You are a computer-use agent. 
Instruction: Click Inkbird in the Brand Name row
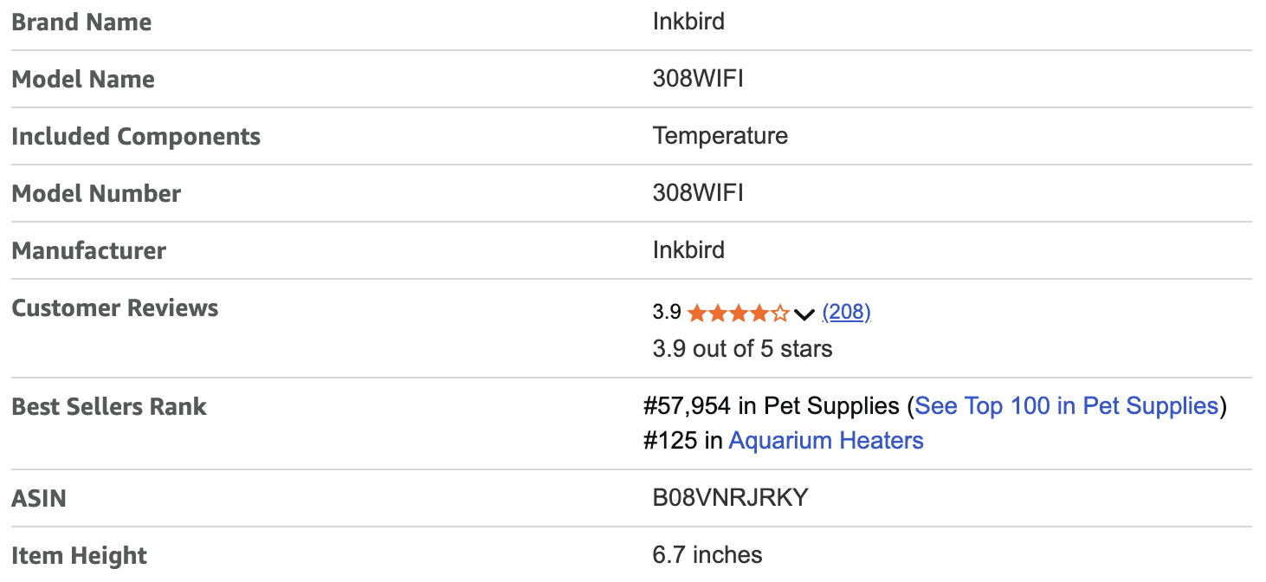tap(688, 21)
